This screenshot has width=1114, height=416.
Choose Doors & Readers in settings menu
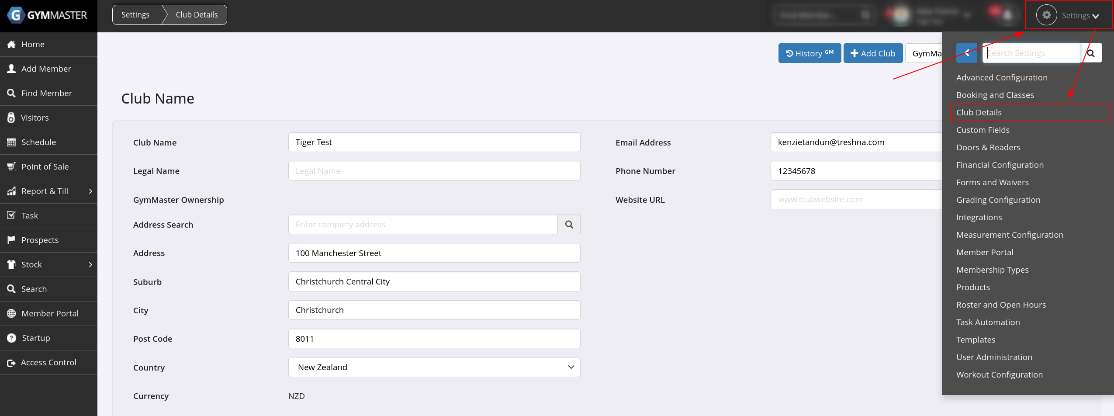point(988,147)
